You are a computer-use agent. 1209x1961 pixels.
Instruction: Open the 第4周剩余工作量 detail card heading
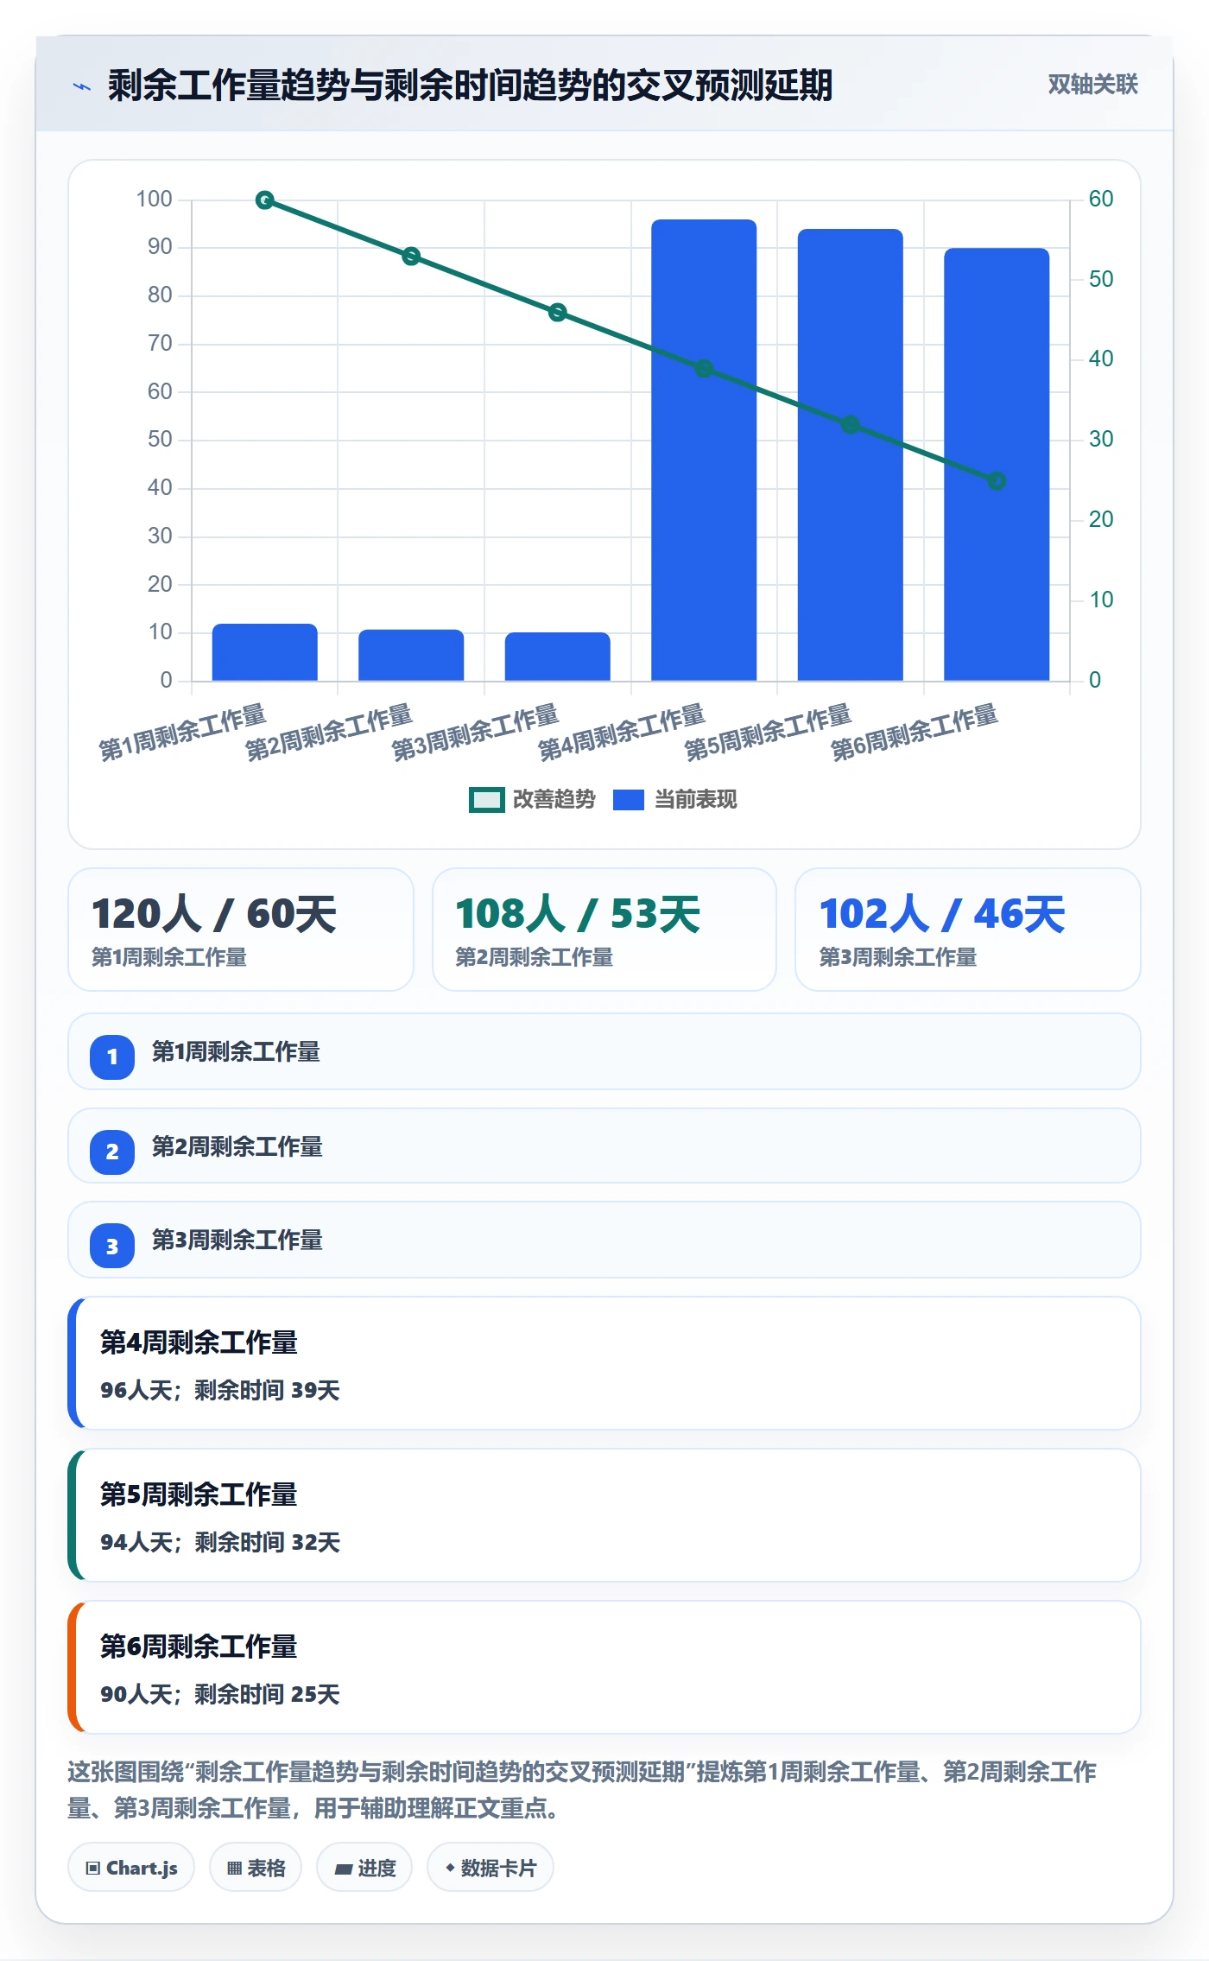(x=199, y=1342)
